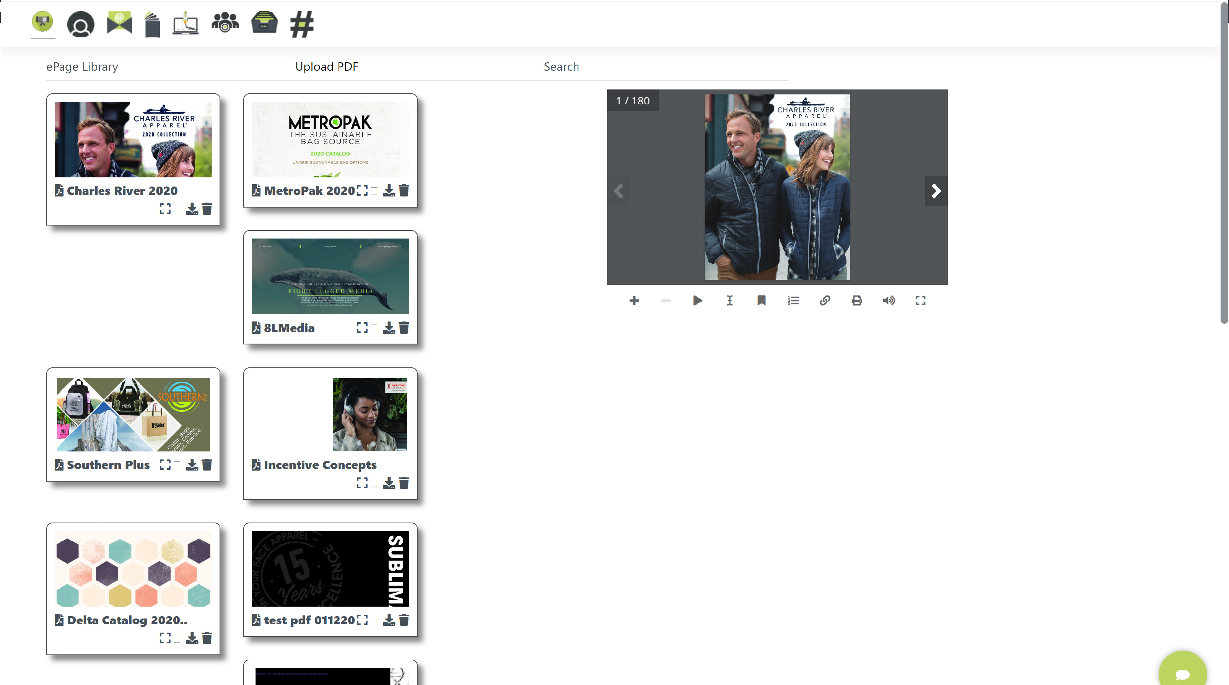Open the Incentive Concepts title link
Image resolution: width=1229 pixels, height=685 pixels.
pos(320,465)
